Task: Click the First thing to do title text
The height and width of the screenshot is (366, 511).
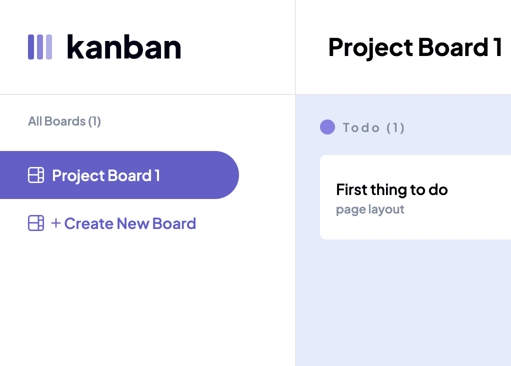Action: [391, 190]
